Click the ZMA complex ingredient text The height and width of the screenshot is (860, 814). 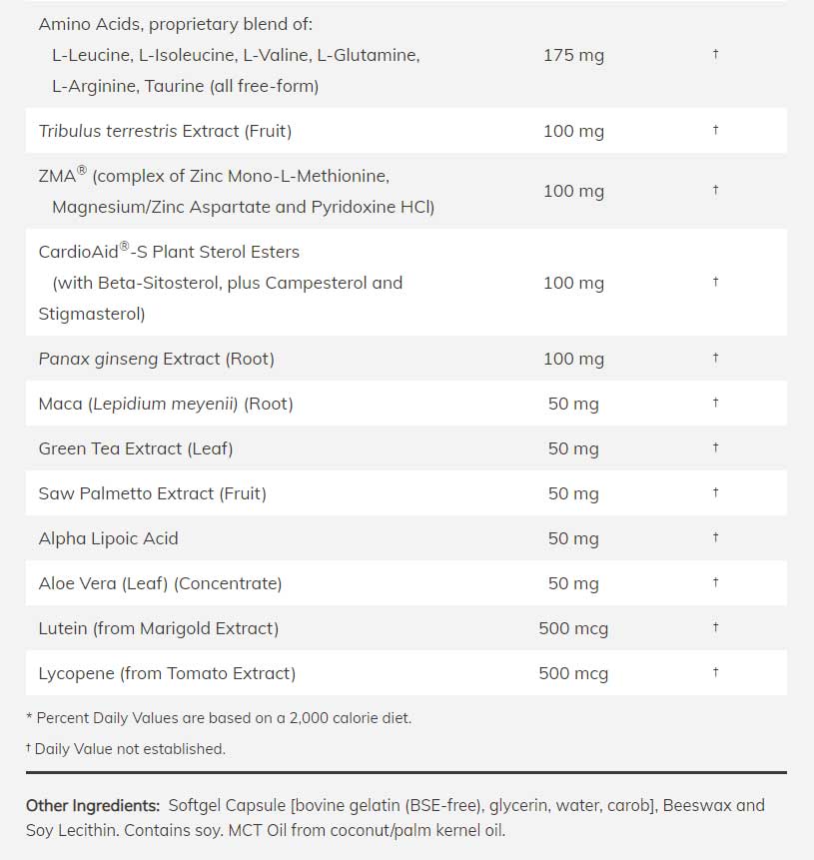[214, 177]
